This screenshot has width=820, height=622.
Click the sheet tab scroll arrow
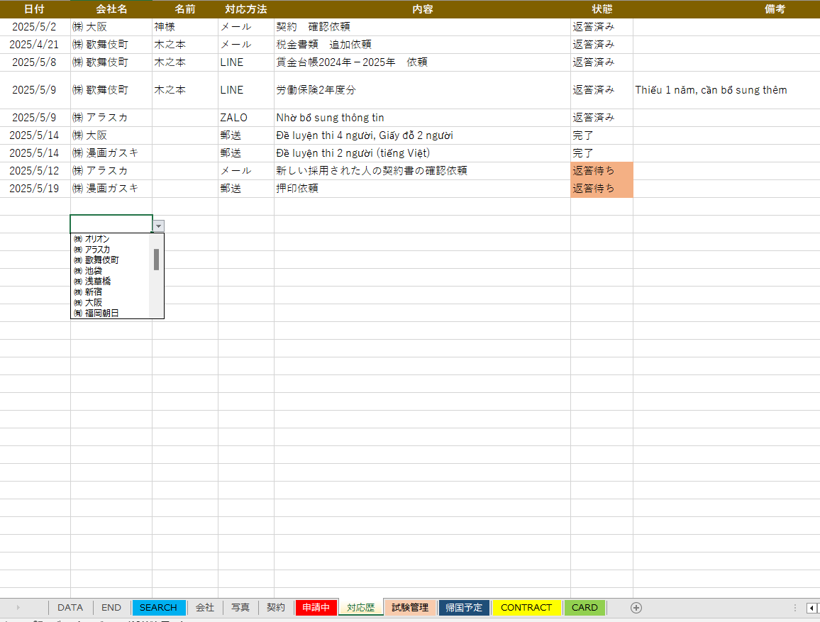(x=18, y=608)
